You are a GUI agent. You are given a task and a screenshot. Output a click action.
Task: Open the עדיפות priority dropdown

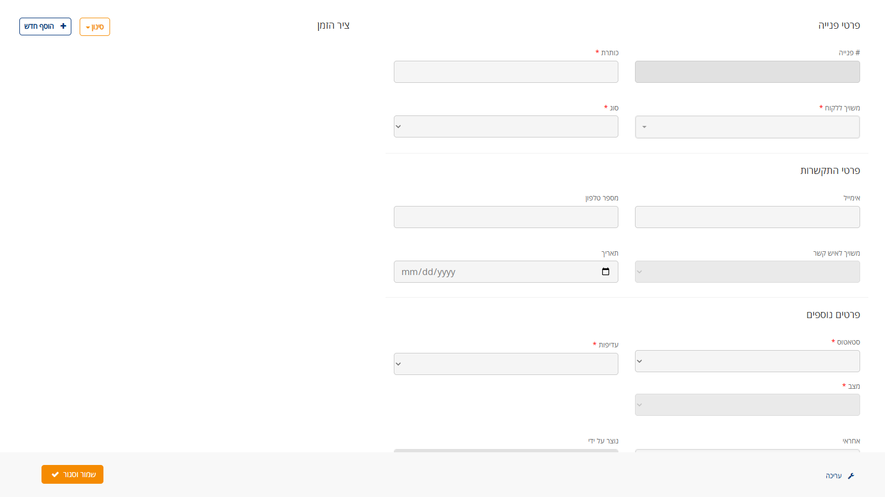coord(506,364)
